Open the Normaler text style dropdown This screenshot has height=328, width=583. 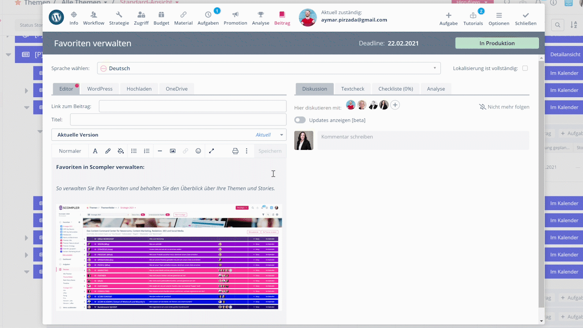click(70, 151)
